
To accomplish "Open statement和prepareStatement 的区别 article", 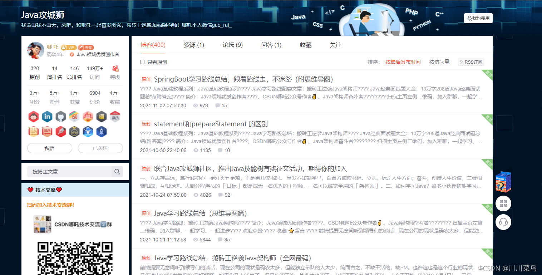I will pos(211,124).
